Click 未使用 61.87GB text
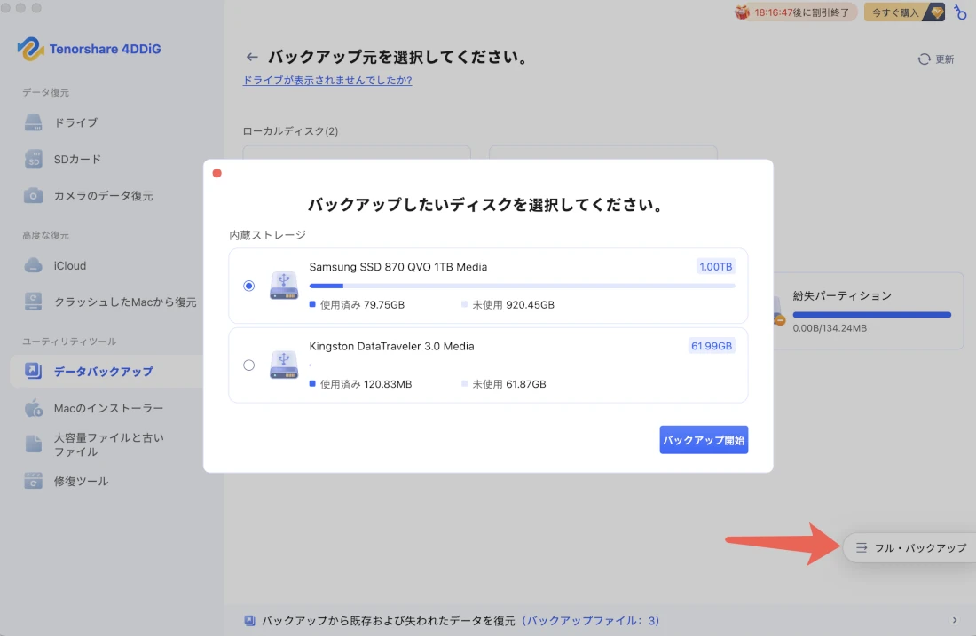 pyautogui.click(x=509, y=384)
